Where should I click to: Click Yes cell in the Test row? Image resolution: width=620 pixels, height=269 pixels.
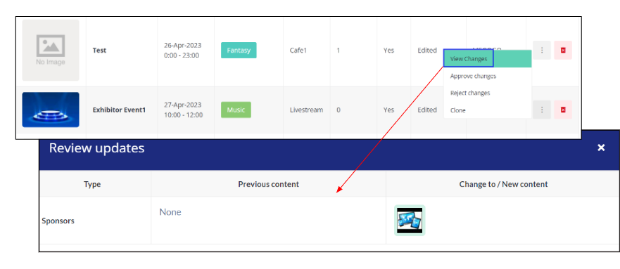tap(388, 51)
